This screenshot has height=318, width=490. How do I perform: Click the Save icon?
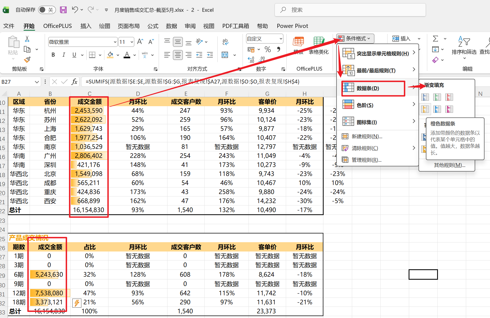(63, 10)
